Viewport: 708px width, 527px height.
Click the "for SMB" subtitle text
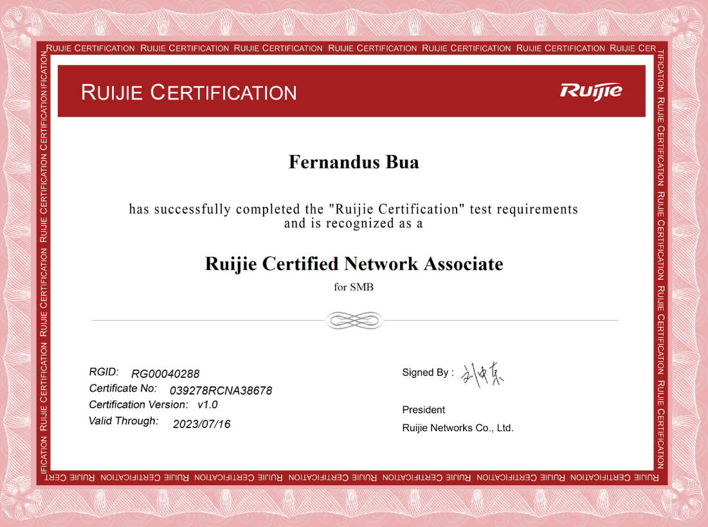(354, 287)
